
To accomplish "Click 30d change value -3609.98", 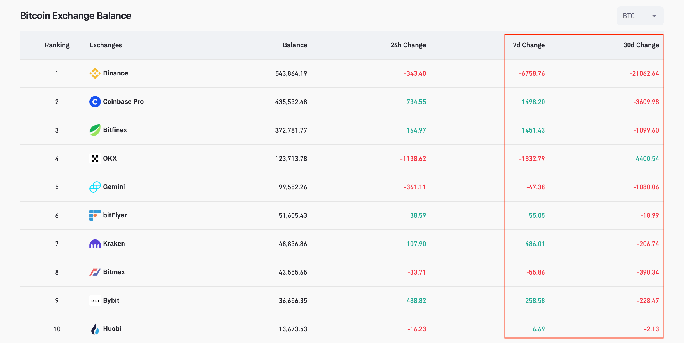I will [646, 102].
